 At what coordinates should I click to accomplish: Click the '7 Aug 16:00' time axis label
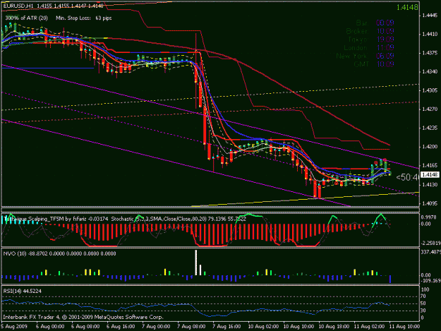pos(226,326)
